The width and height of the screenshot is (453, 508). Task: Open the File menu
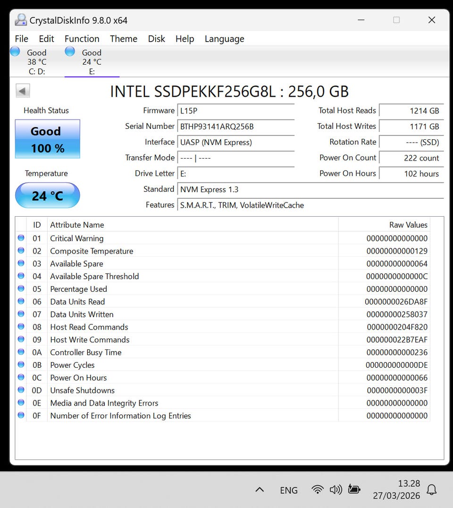(22, 39)
